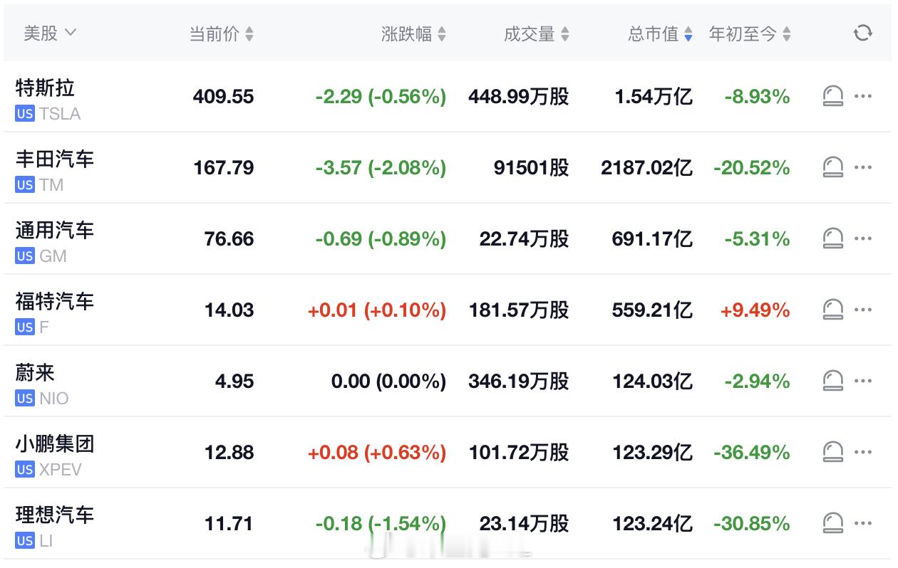898x568 pixels.
Task: Open more options for 小鹏集团 row
Action: 863,452
